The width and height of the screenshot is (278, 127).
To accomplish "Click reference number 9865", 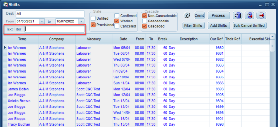I will tap(219, 77).
